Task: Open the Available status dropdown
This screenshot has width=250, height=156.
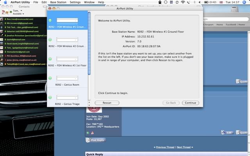Action: (x=18, y=14)
